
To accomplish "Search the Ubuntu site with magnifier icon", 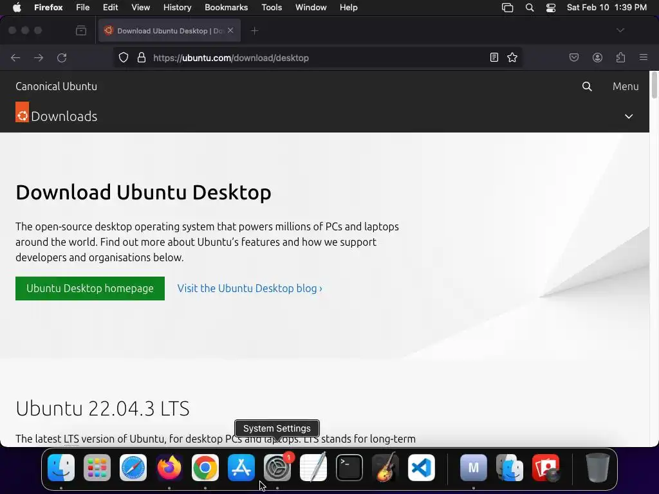I will coord(587,87).
